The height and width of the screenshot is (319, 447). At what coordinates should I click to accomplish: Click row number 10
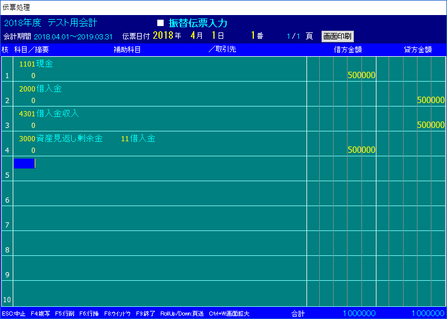pos(7,299)
